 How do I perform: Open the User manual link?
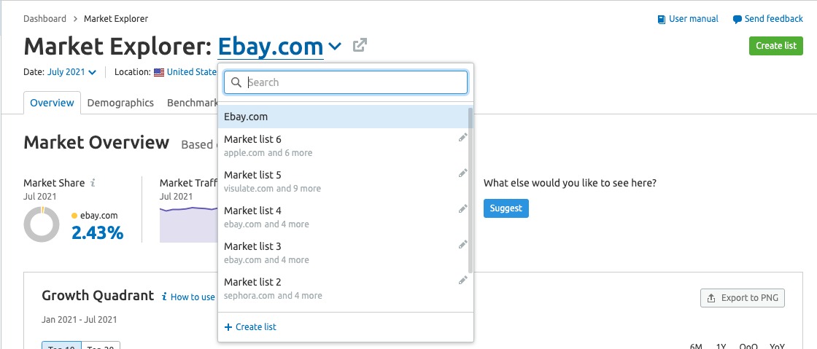coord(688,19)
